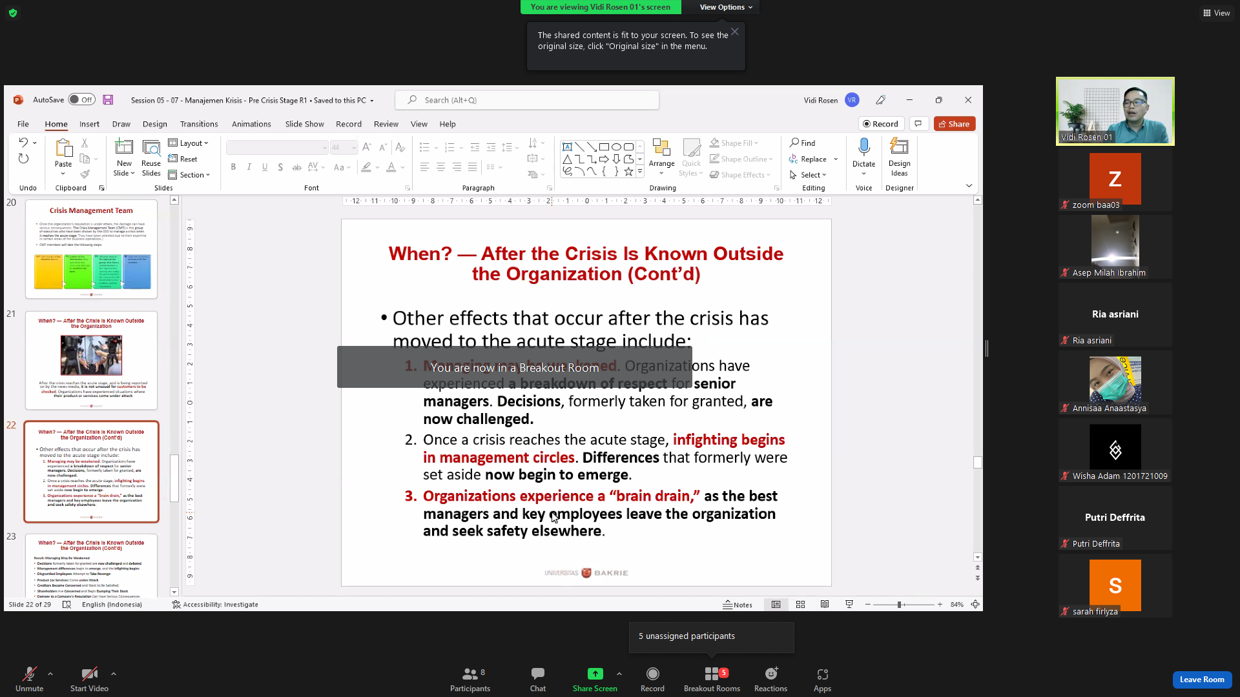Click Accessibility: Investigate in status bar
The image size is (1240, 697).
(x=215, y=605)
